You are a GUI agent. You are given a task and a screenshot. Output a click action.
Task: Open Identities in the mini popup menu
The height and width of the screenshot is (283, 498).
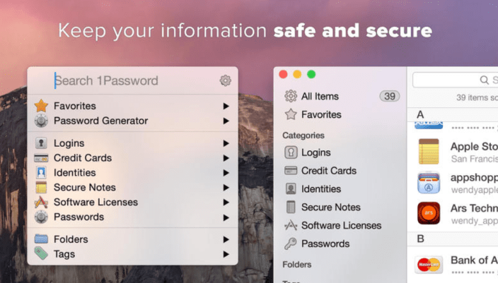tap(74, 173)
